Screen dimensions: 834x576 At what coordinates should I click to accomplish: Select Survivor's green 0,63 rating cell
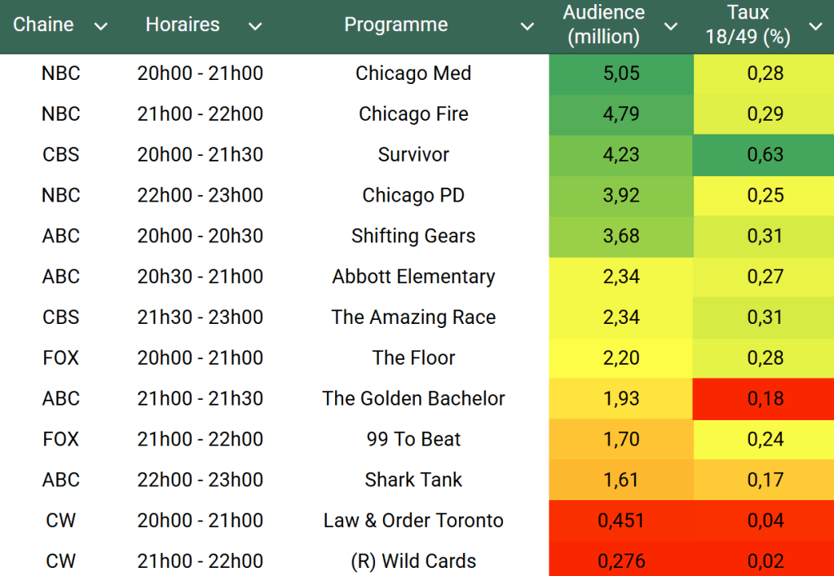click(x=765, y=154)
